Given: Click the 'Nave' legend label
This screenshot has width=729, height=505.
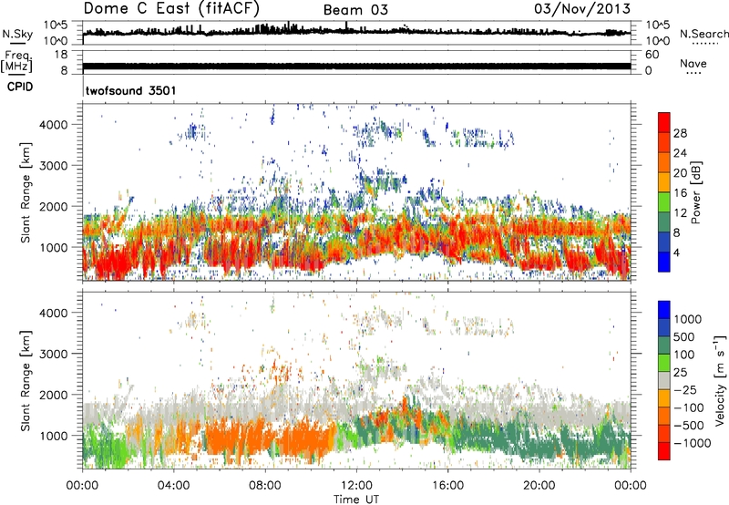Looking at the screenshot, I should click(693, 63).
